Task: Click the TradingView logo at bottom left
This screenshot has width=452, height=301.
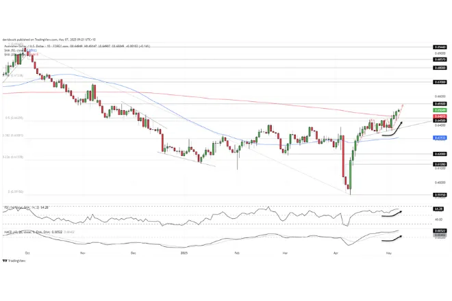Action: tap(14, 261)
